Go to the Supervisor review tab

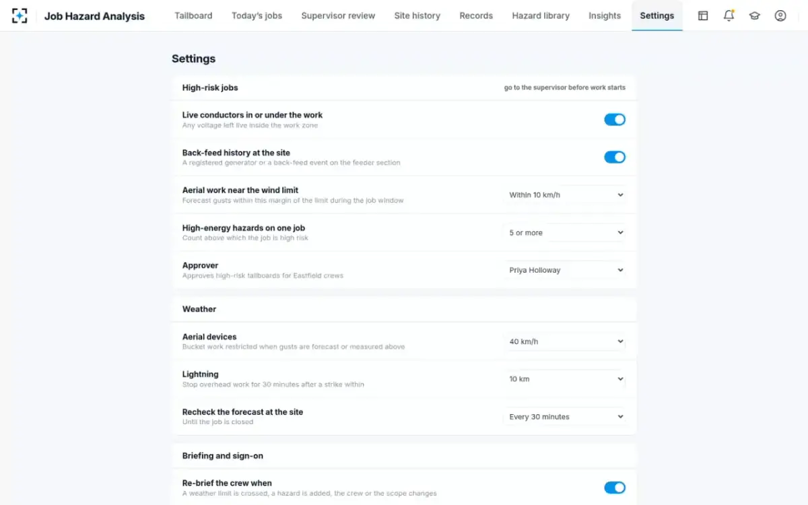click(x=338, y=15)
